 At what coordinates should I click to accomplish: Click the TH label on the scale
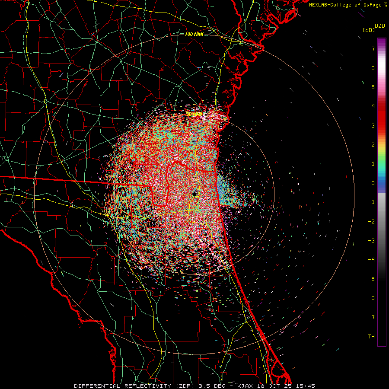pos(371,337)
